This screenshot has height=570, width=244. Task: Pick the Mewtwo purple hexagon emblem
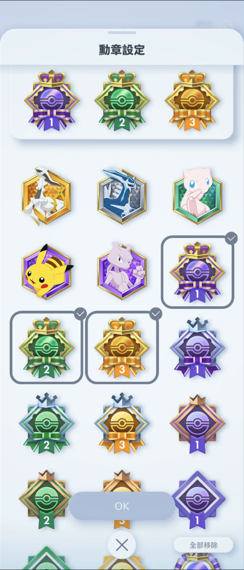coord(122,271)
